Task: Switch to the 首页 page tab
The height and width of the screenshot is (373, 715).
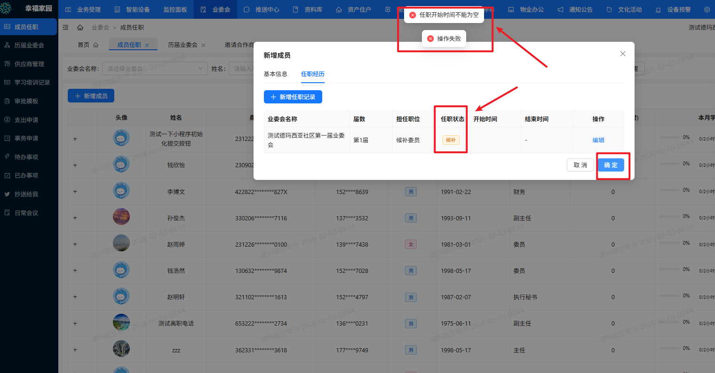Action: click(x=88, y=45)
